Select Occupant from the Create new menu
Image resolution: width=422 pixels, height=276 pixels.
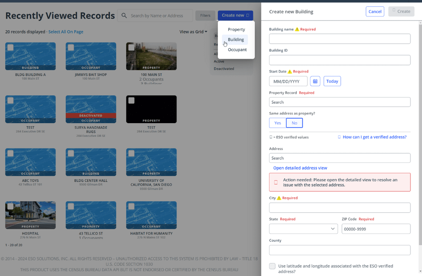click(x=237, y=50)
